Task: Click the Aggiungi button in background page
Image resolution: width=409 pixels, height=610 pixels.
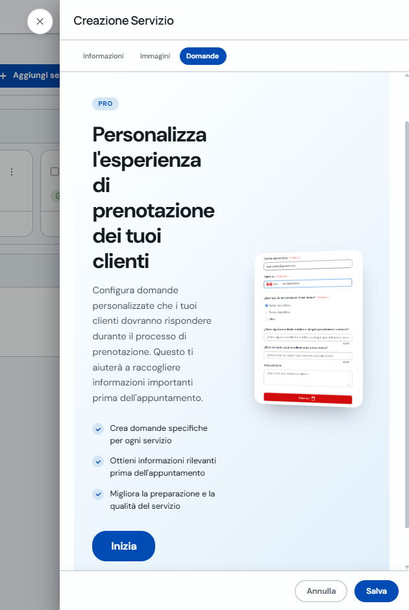Action: (x=30, y=75)
